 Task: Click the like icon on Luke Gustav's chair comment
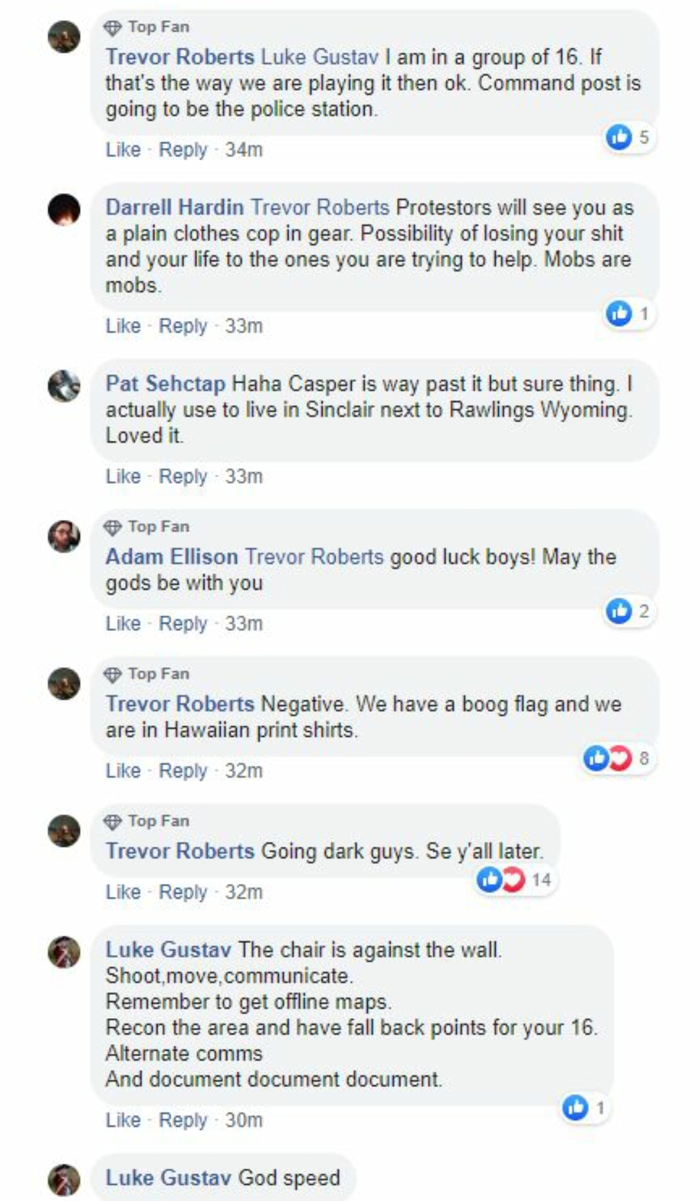(575, 1108)
